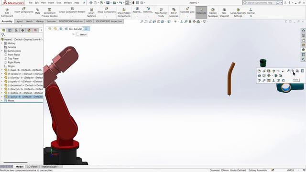Select the polso<1> component in the tree
This screenshot has width=306, height=172.
pyautogui.click(x=23, y=97)
